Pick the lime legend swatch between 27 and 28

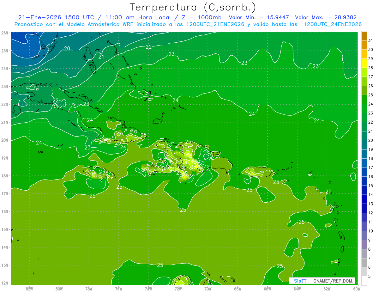pos(364,72)
